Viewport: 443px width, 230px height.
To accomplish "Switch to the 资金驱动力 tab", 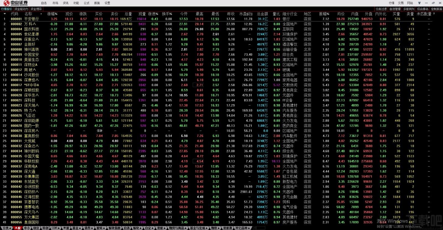I will 21,9.
